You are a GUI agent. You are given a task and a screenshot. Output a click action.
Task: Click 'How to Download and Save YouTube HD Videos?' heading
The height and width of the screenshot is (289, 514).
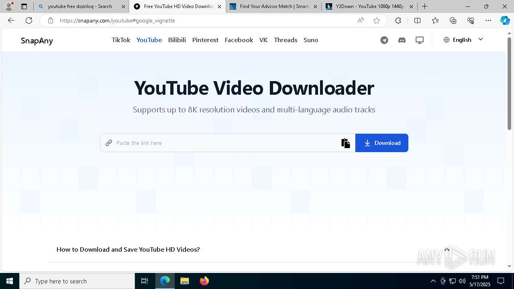coord(128,249)
